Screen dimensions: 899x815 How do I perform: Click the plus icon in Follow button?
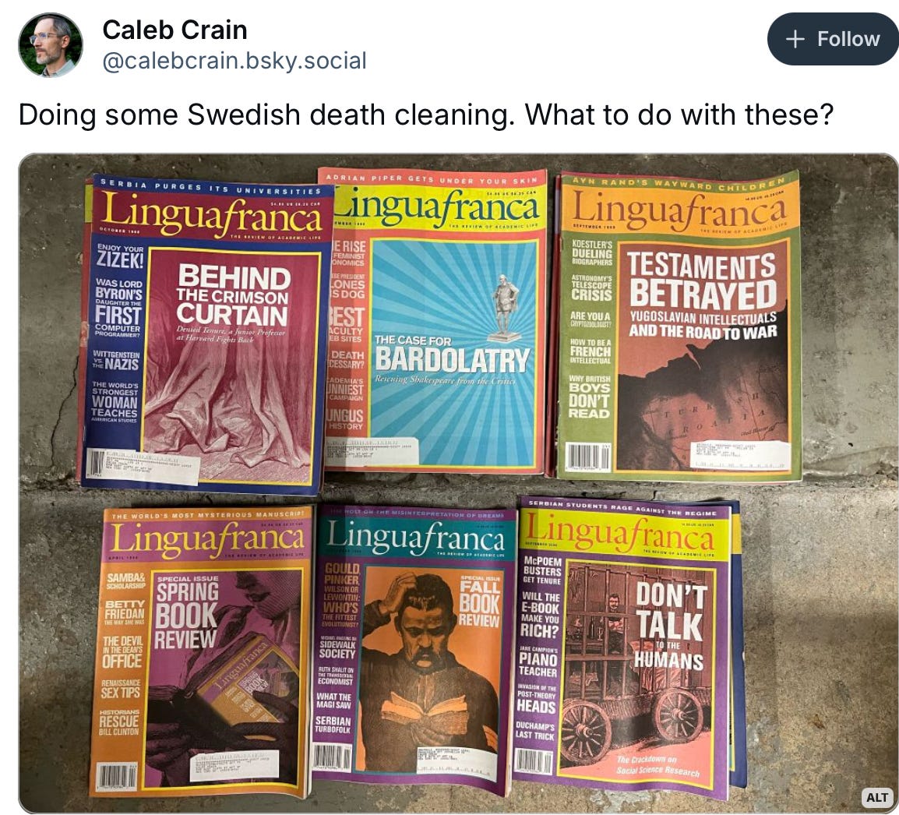click(x=795, y=39)
